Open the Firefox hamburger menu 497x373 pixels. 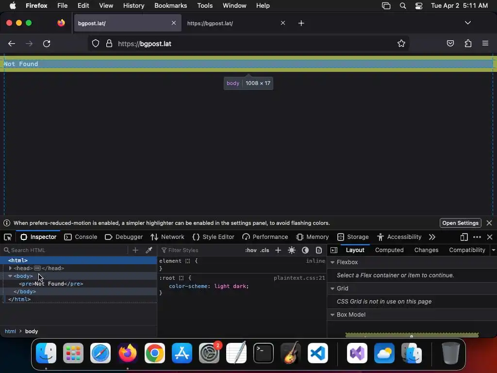click(485, 43)
